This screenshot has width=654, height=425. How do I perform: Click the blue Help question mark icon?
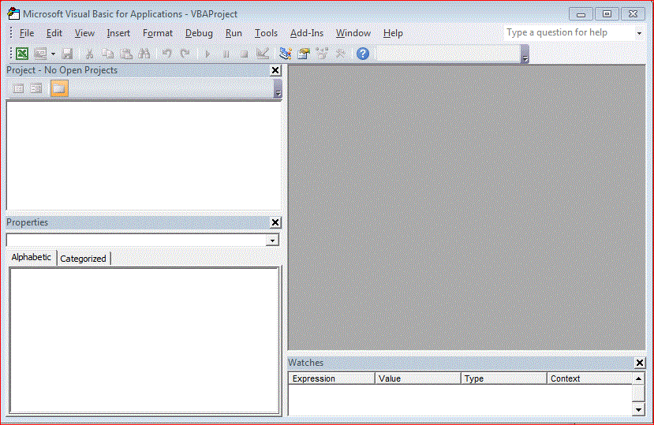[x=363, y=54]
